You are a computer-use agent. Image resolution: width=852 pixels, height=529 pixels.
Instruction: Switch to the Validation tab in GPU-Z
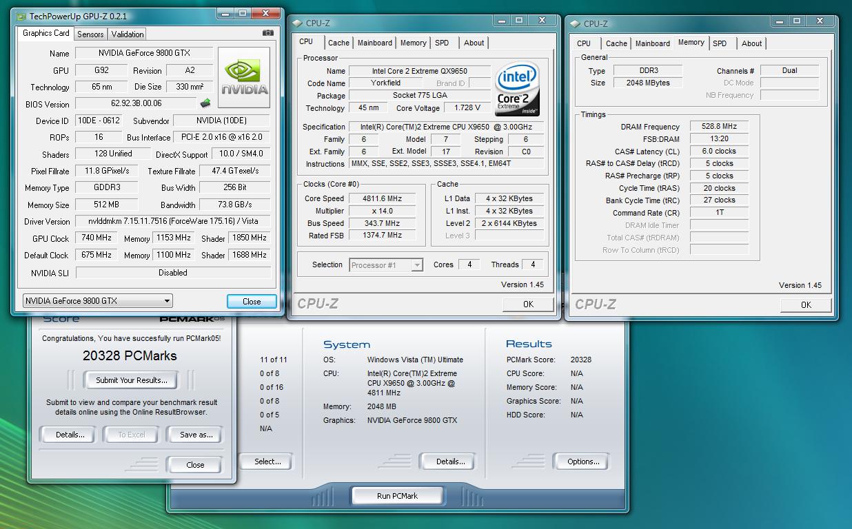128,34
